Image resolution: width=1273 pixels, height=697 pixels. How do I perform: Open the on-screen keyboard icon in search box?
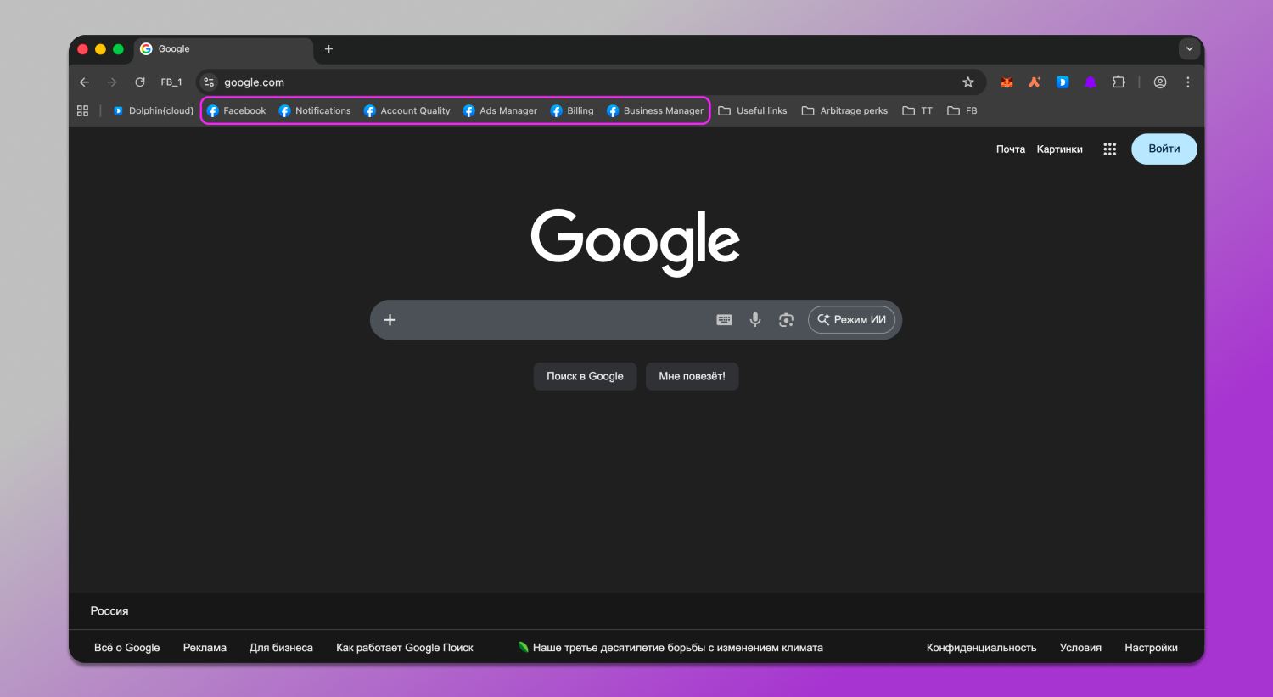724,320
